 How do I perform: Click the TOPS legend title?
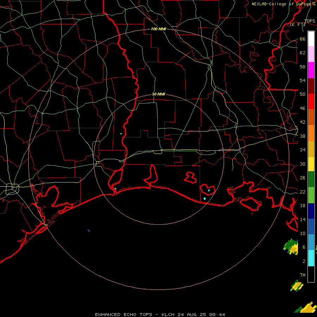tap(310, 21)
